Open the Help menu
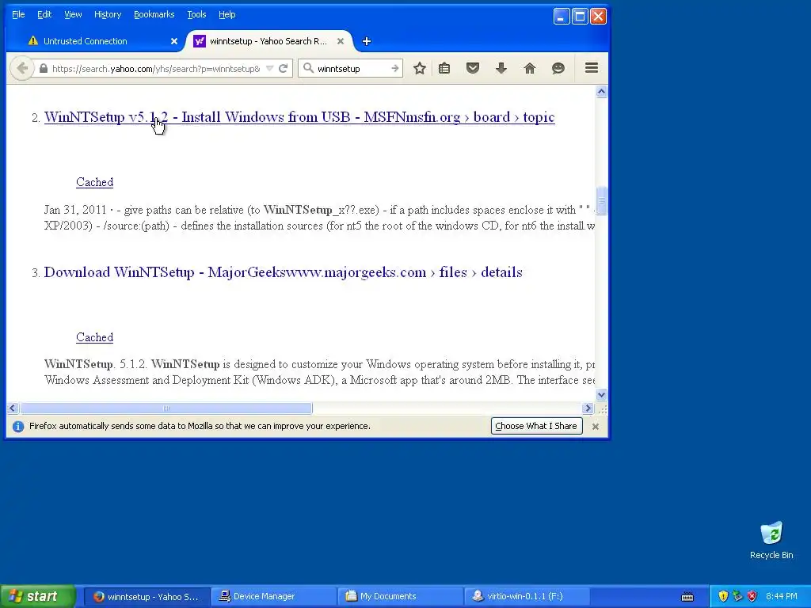 click(227, 14)
